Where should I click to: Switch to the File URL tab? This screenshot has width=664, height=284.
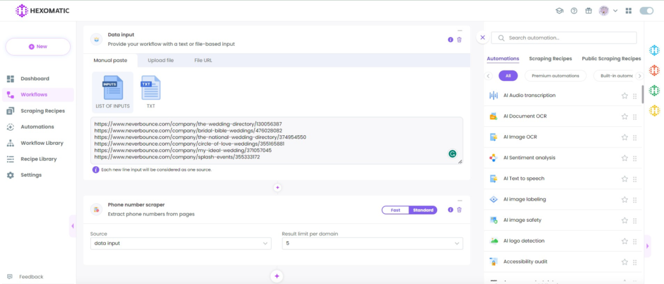[203, 60]
